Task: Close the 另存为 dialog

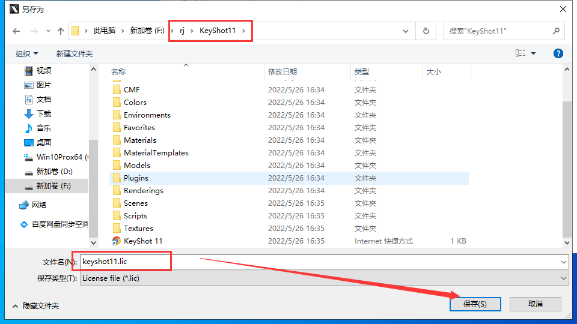Action: point(563,9)
